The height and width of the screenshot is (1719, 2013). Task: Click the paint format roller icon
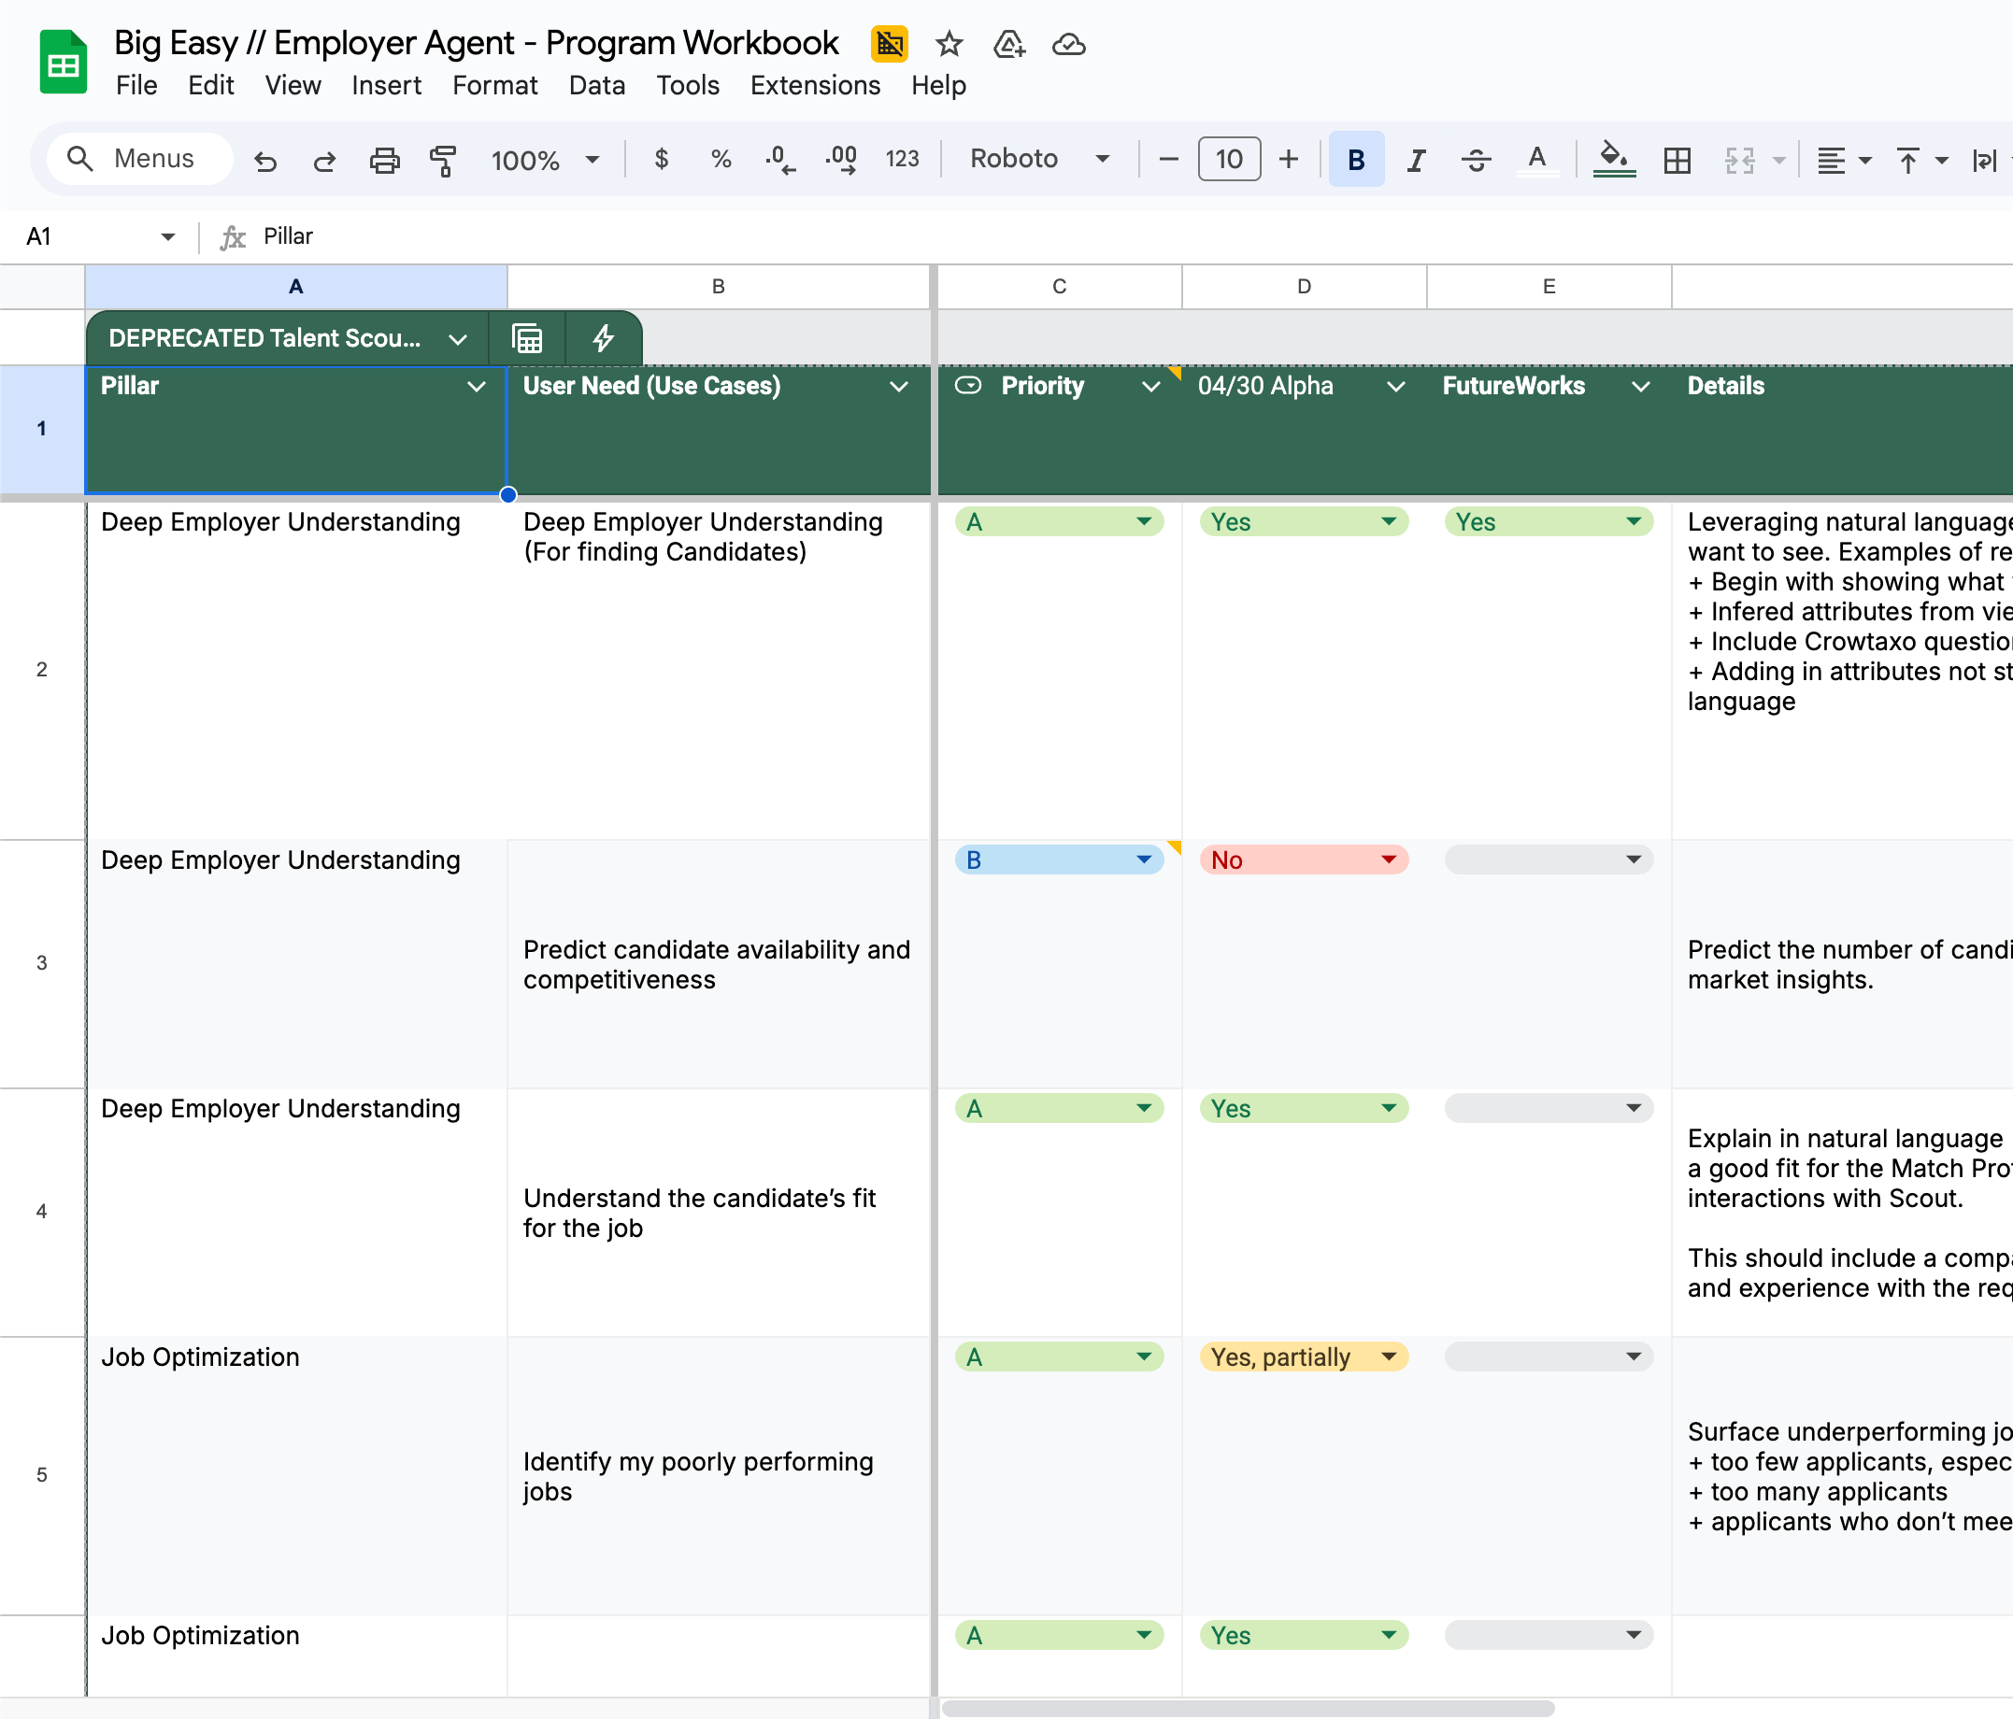[443, 159]
